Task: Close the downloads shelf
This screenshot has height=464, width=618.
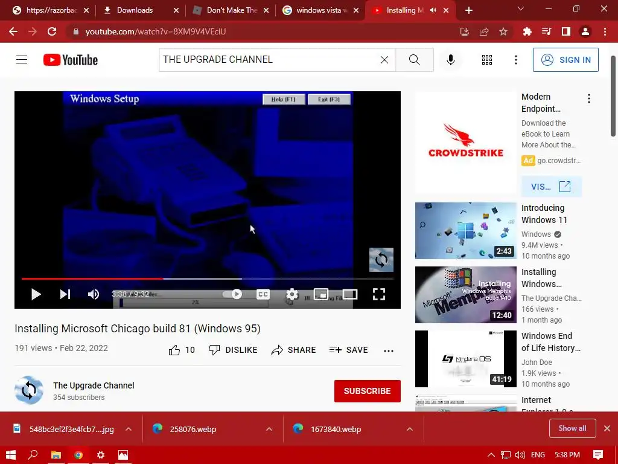Action: pos(607,428)
